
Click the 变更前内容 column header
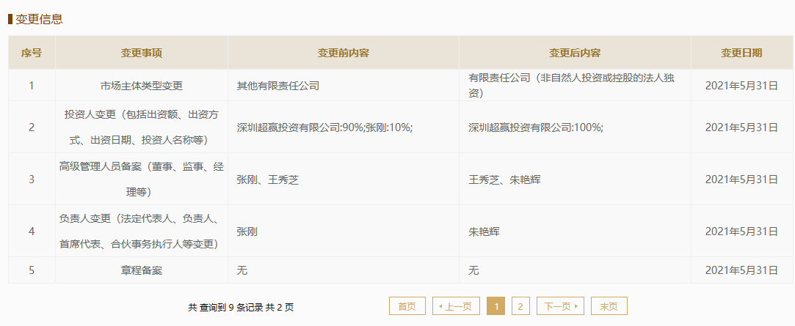pos(343,53)
